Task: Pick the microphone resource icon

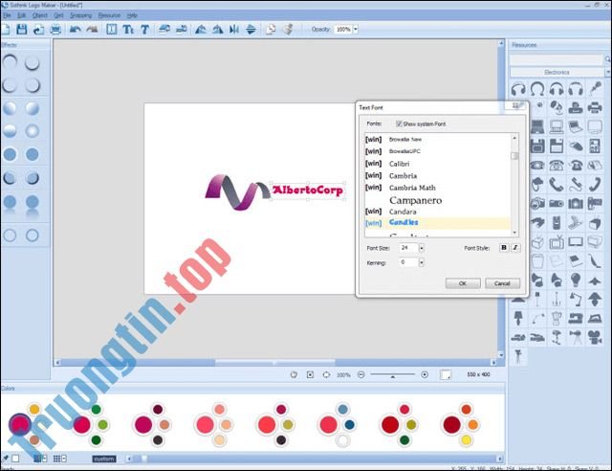Action: click(595, 88)
